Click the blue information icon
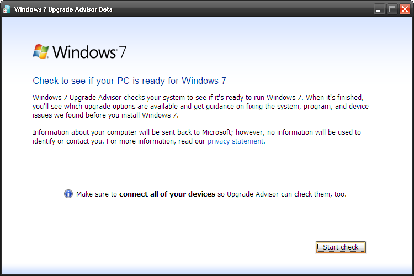Screen dimensions: 414x276 pyautogui.click(x=68, y=194)
